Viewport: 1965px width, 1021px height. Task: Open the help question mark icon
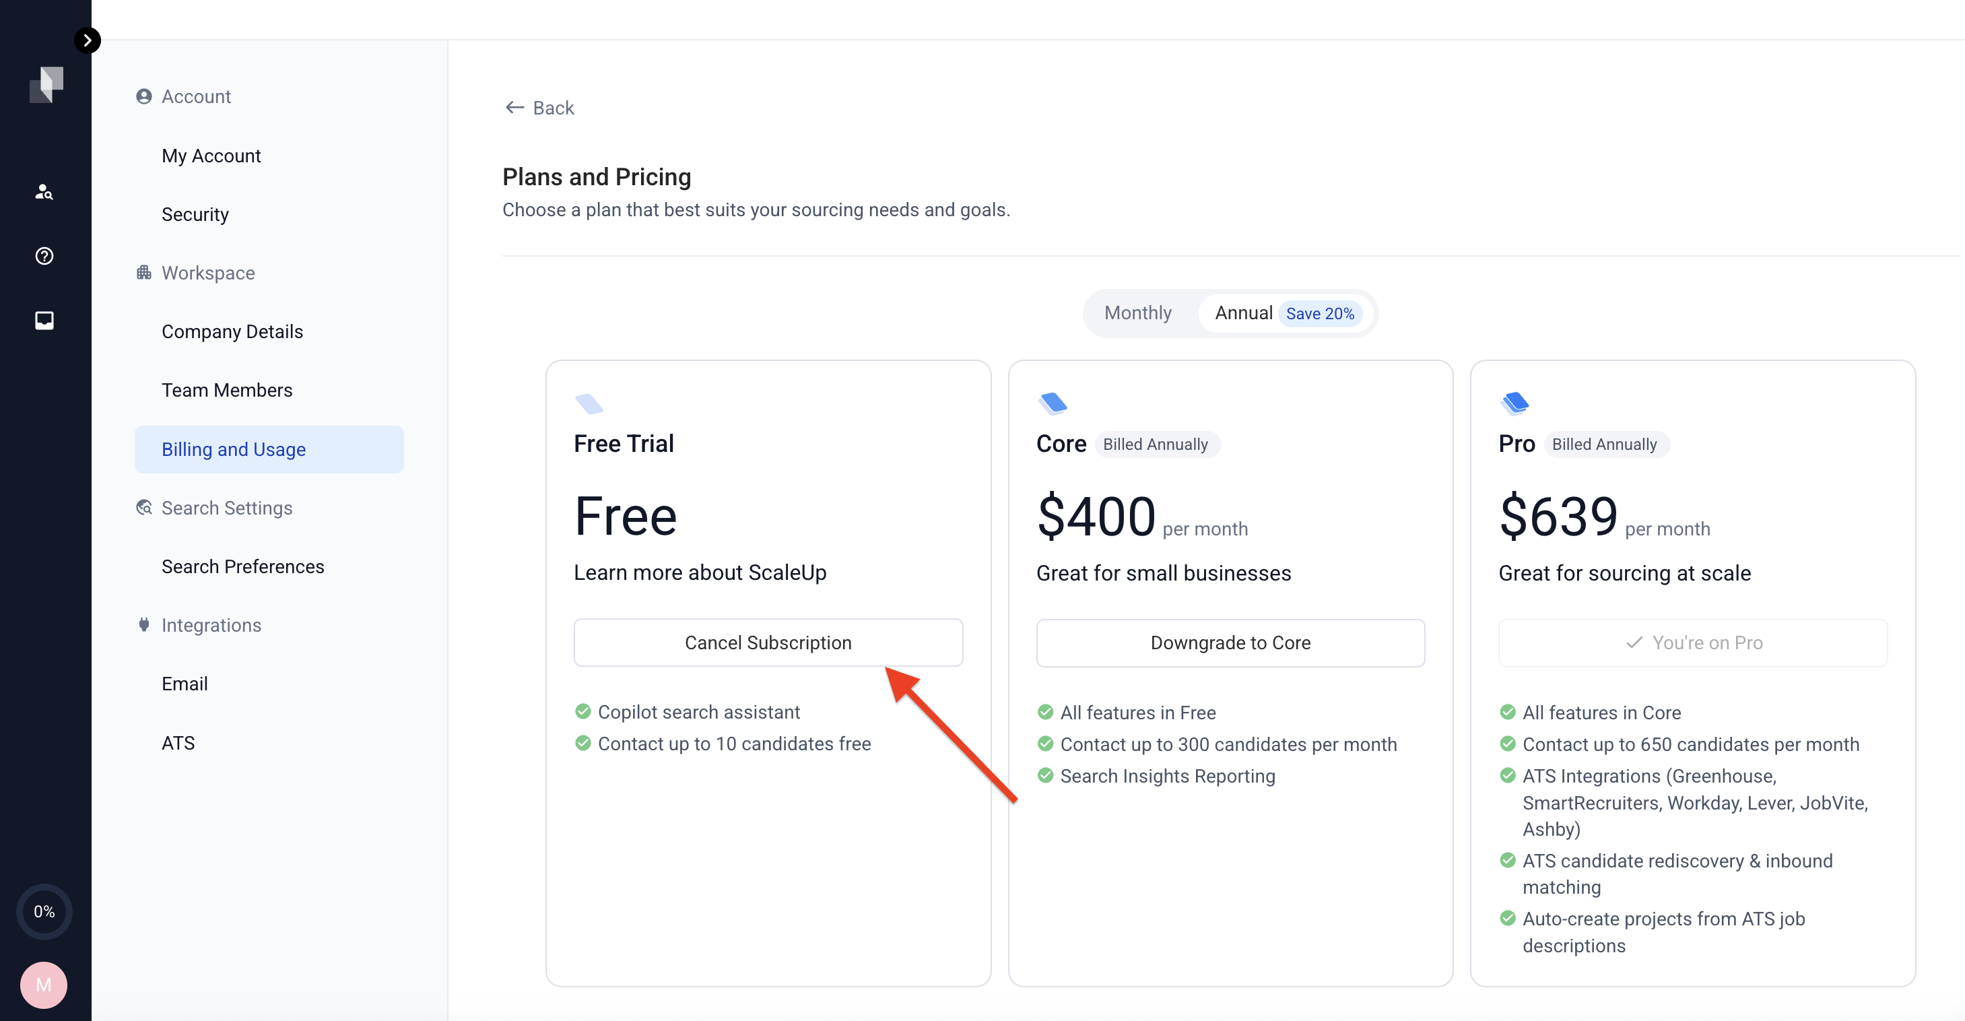pos(44,256)
